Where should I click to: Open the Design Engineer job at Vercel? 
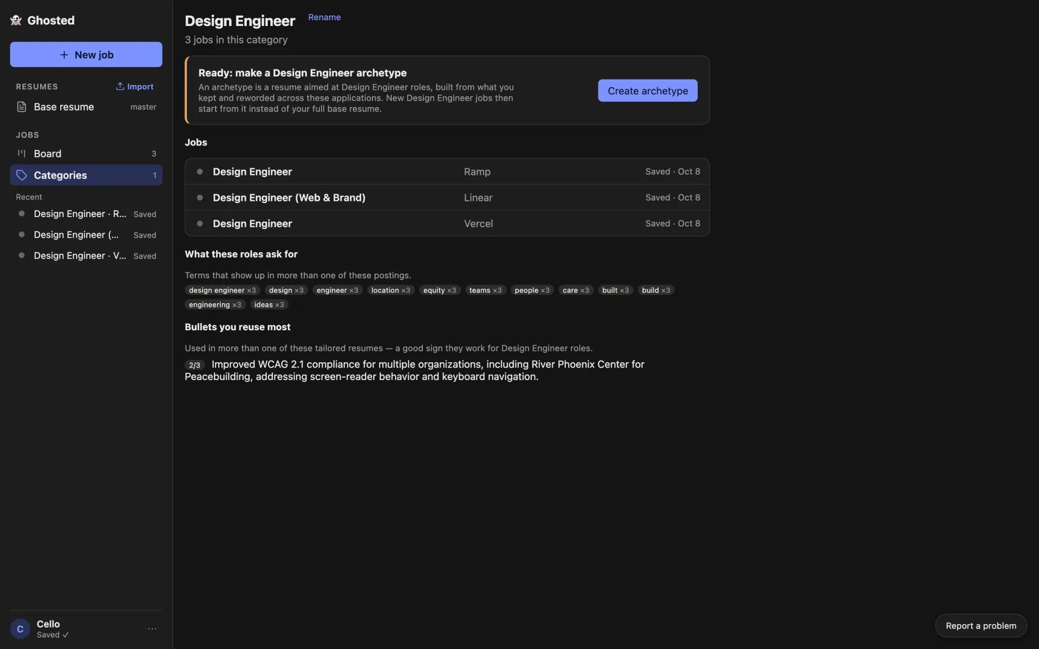(x=447, y=223)
